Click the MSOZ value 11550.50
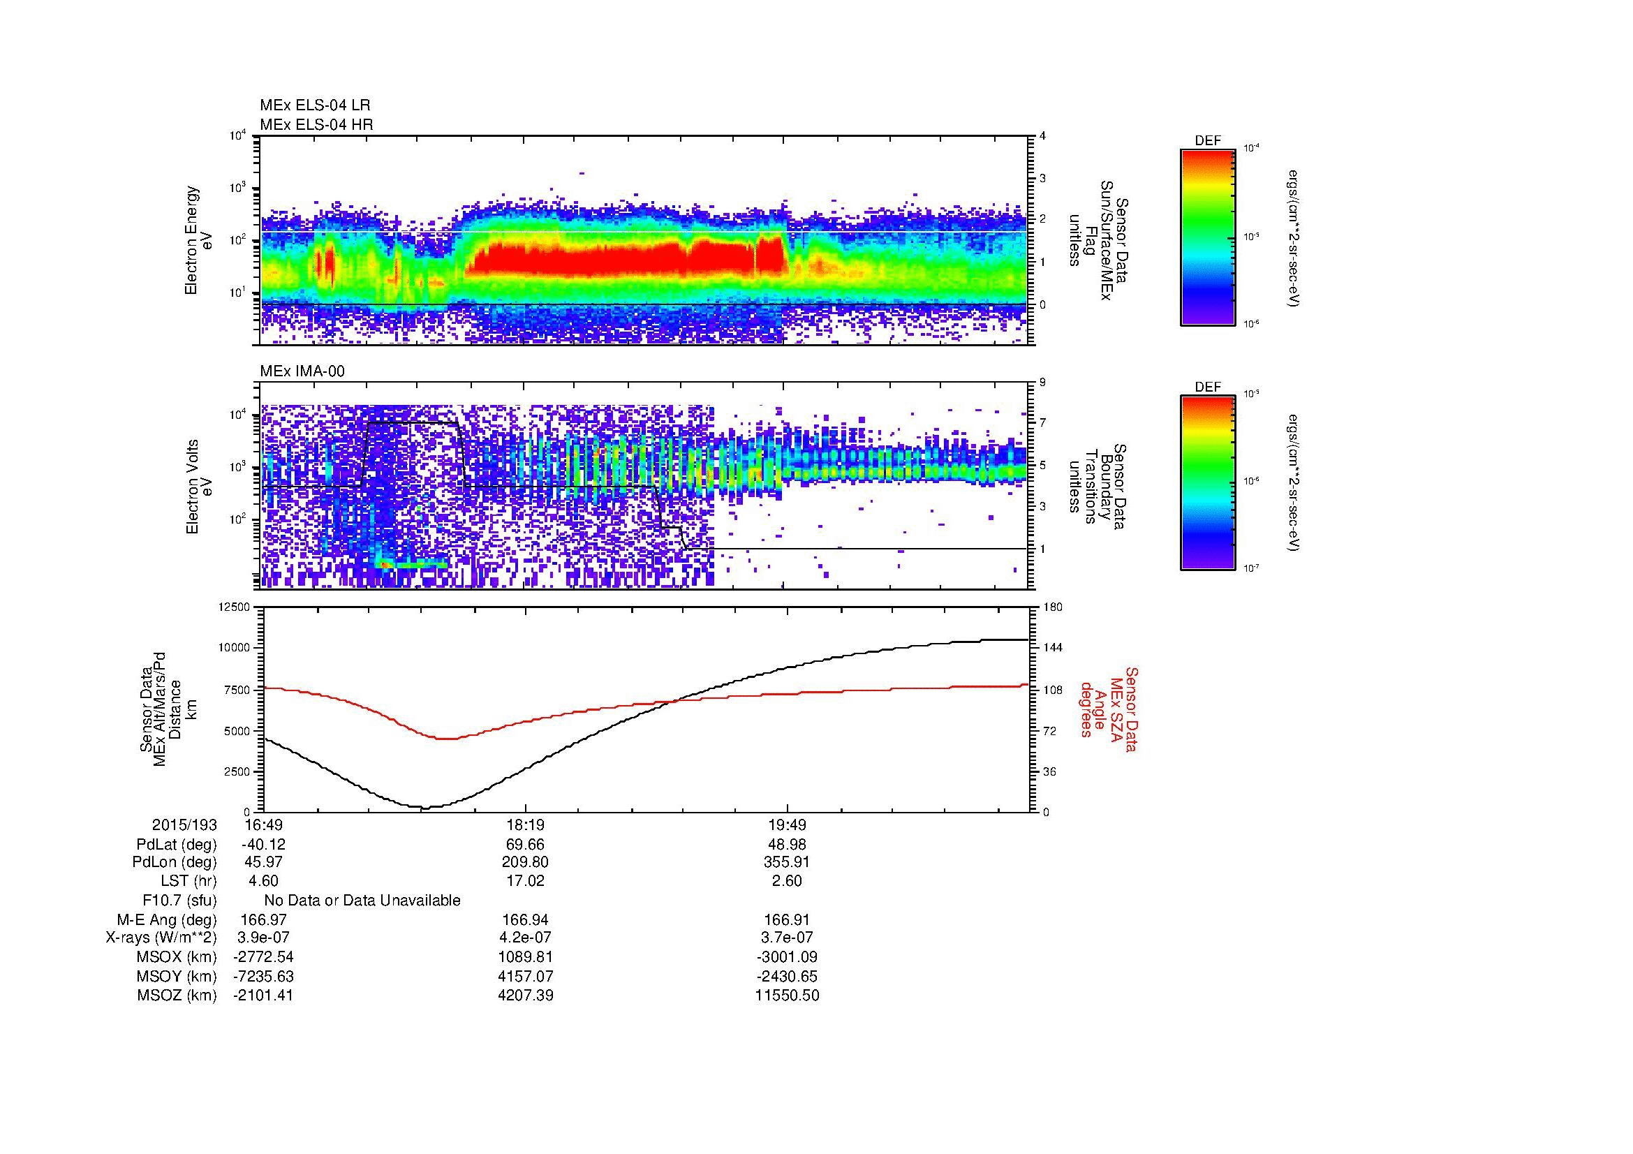The width and height of the screenshot is (1633, 1154). coord(788,996)
